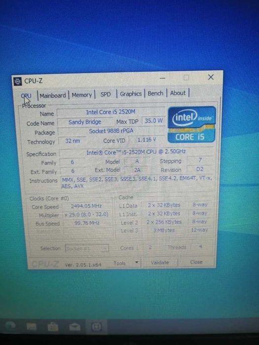The width and height of the screenshot is (259, 345).
Task: Launch Microsoft Store from the taskbar
Action: [x=53, y=327]
